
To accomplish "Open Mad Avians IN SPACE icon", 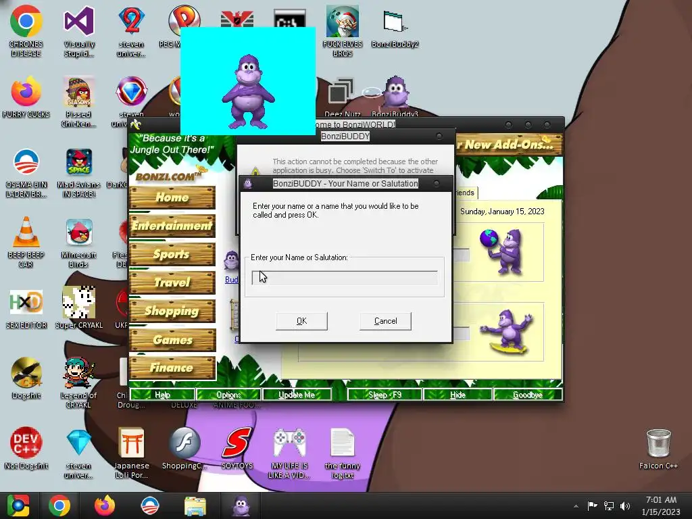I will 78,172.
